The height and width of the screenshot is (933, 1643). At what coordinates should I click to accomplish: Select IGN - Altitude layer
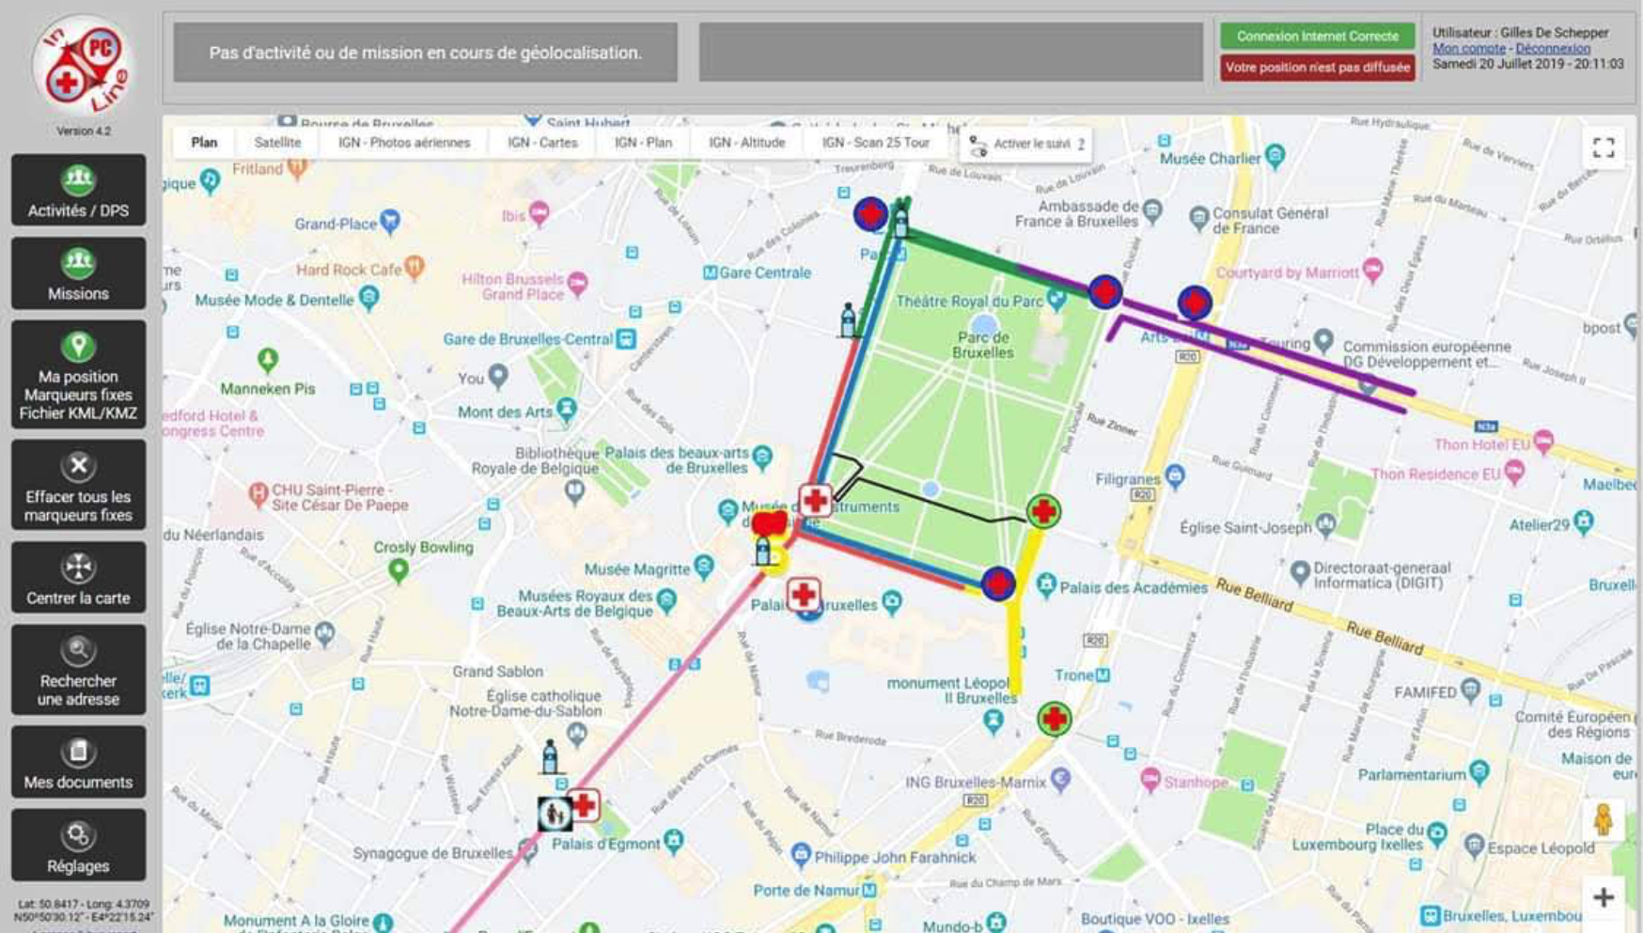click(x=746, y=143)
